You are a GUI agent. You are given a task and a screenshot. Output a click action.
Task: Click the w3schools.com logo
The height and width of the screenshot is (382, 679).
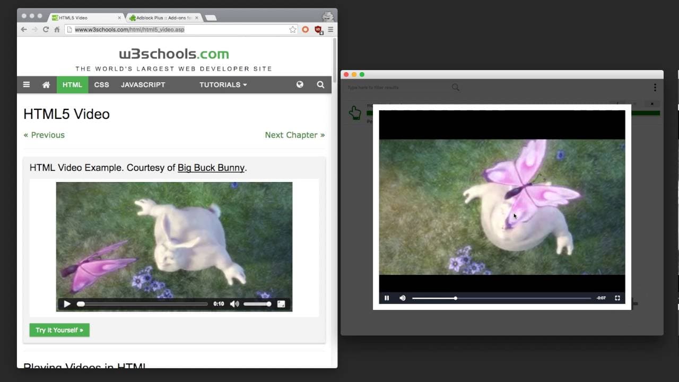pyautogui.click(x=174, y=54)
